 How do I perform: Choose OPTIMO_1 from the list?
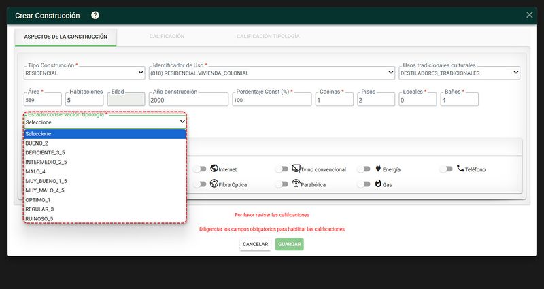[105, 200]
